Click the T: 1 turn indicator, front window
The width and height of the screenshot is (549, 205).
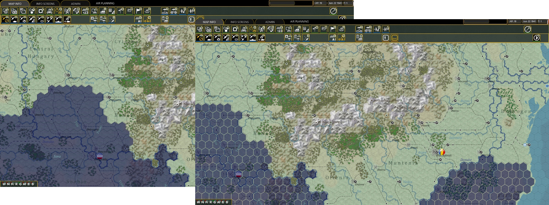pos(542,21)
